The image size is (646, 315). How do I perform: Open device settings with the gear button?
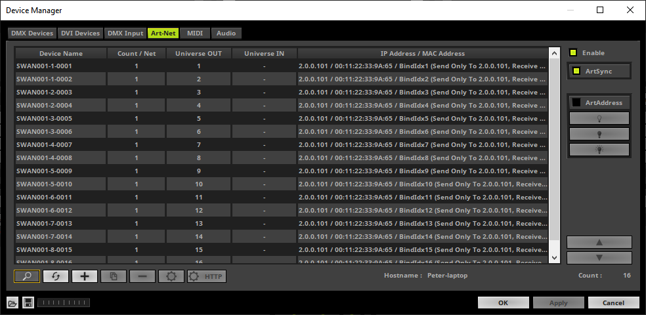pyautogui.click(x=171, y=276)
